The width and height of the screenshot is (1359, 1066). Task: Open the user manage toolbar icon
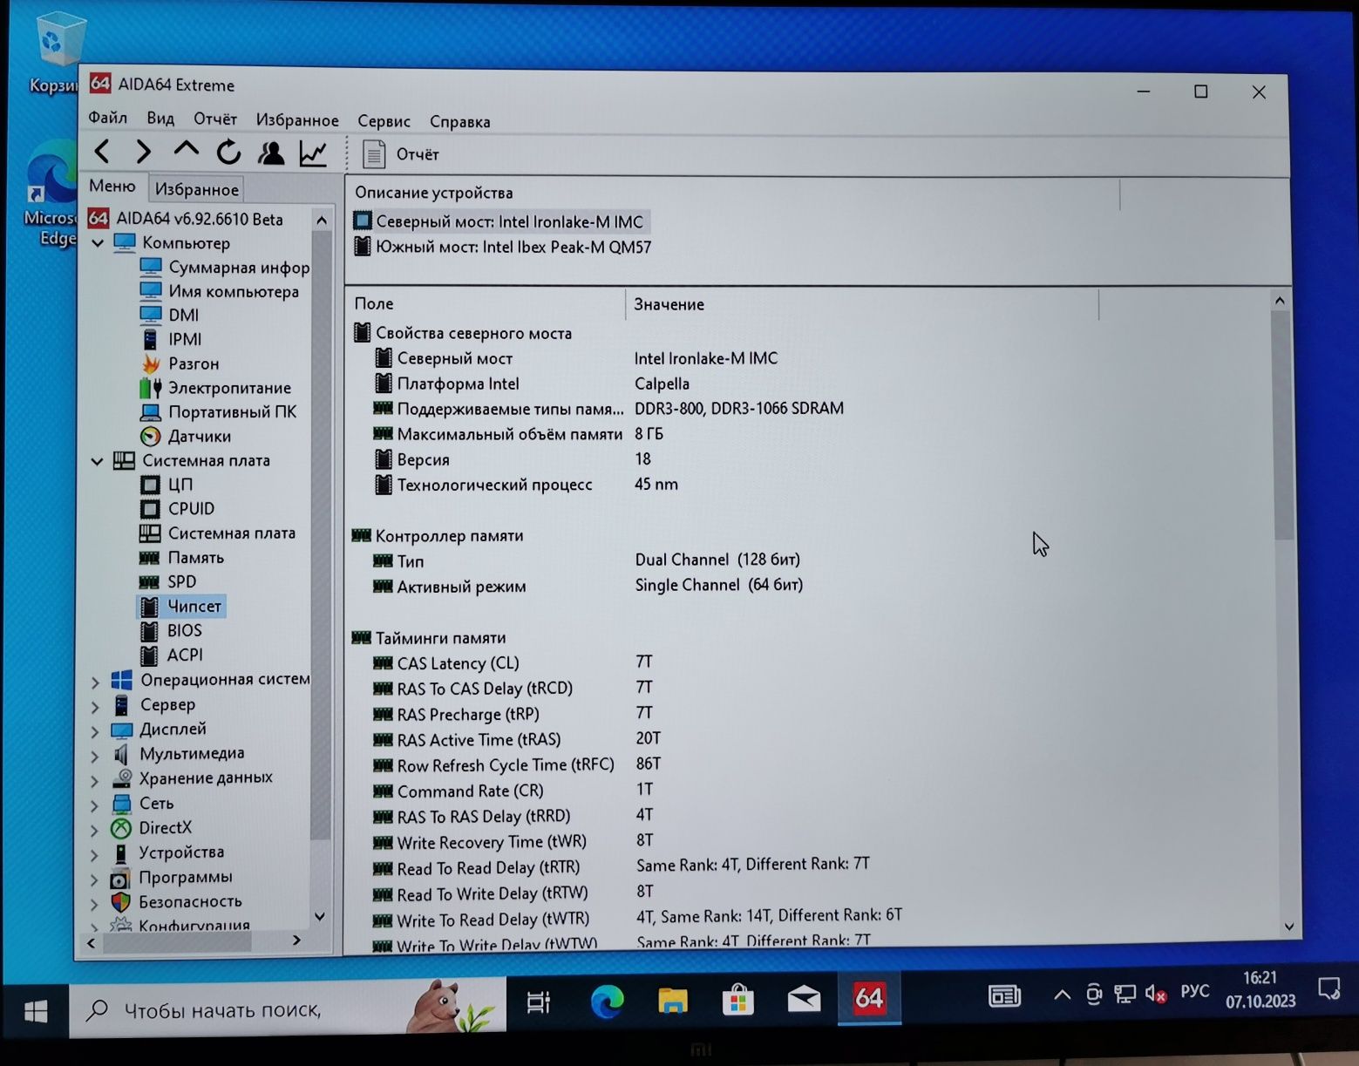click(271, 153)
